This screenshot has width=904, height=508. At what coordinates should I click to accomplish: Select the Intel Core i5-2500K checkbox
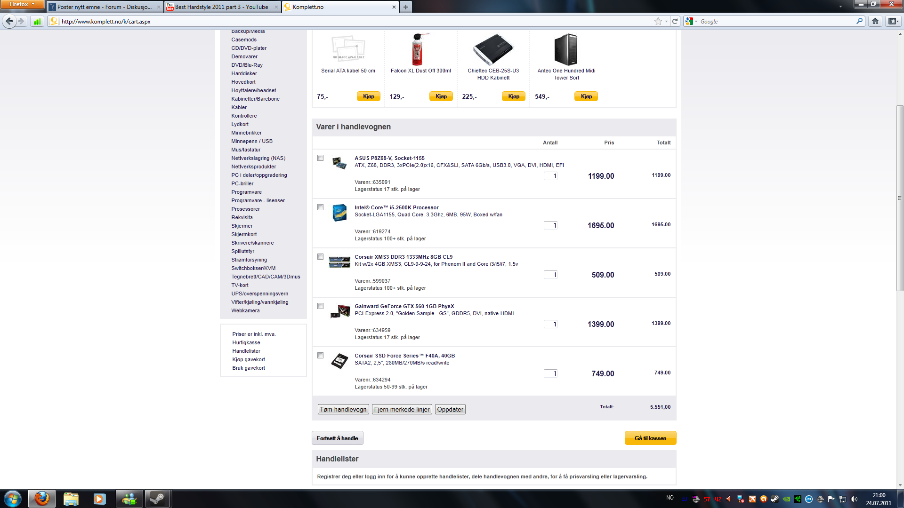point(321,207)
